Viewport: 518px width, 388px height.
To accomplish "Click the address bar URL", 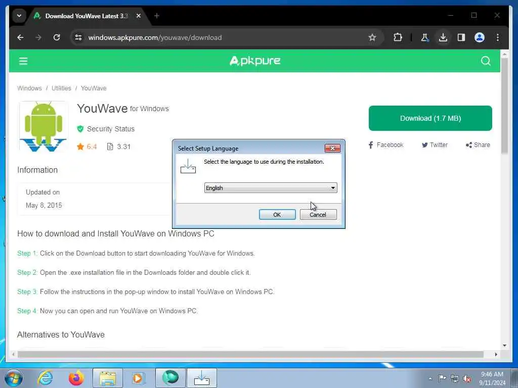I will (x=155, y=37).
